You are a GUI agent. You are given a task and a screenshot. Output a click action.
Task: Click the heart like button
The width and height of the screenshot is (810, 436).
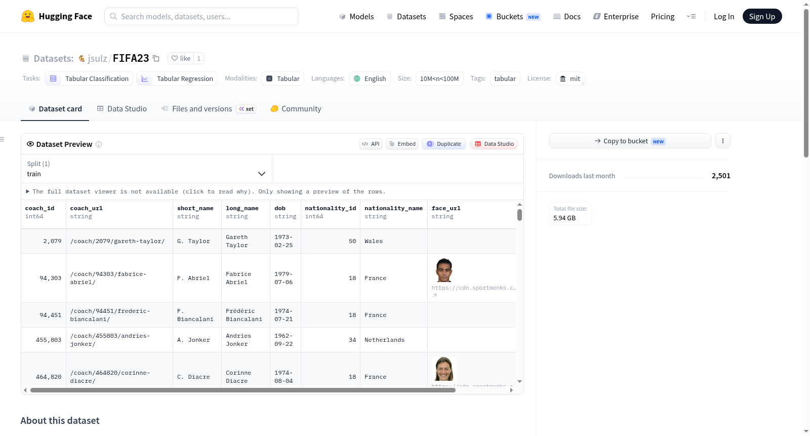[181, 58]
